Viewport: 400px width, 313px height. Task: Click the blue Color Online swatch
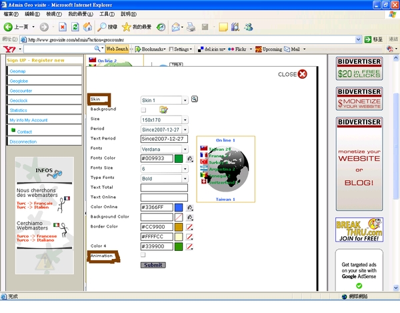click(178, 208)
